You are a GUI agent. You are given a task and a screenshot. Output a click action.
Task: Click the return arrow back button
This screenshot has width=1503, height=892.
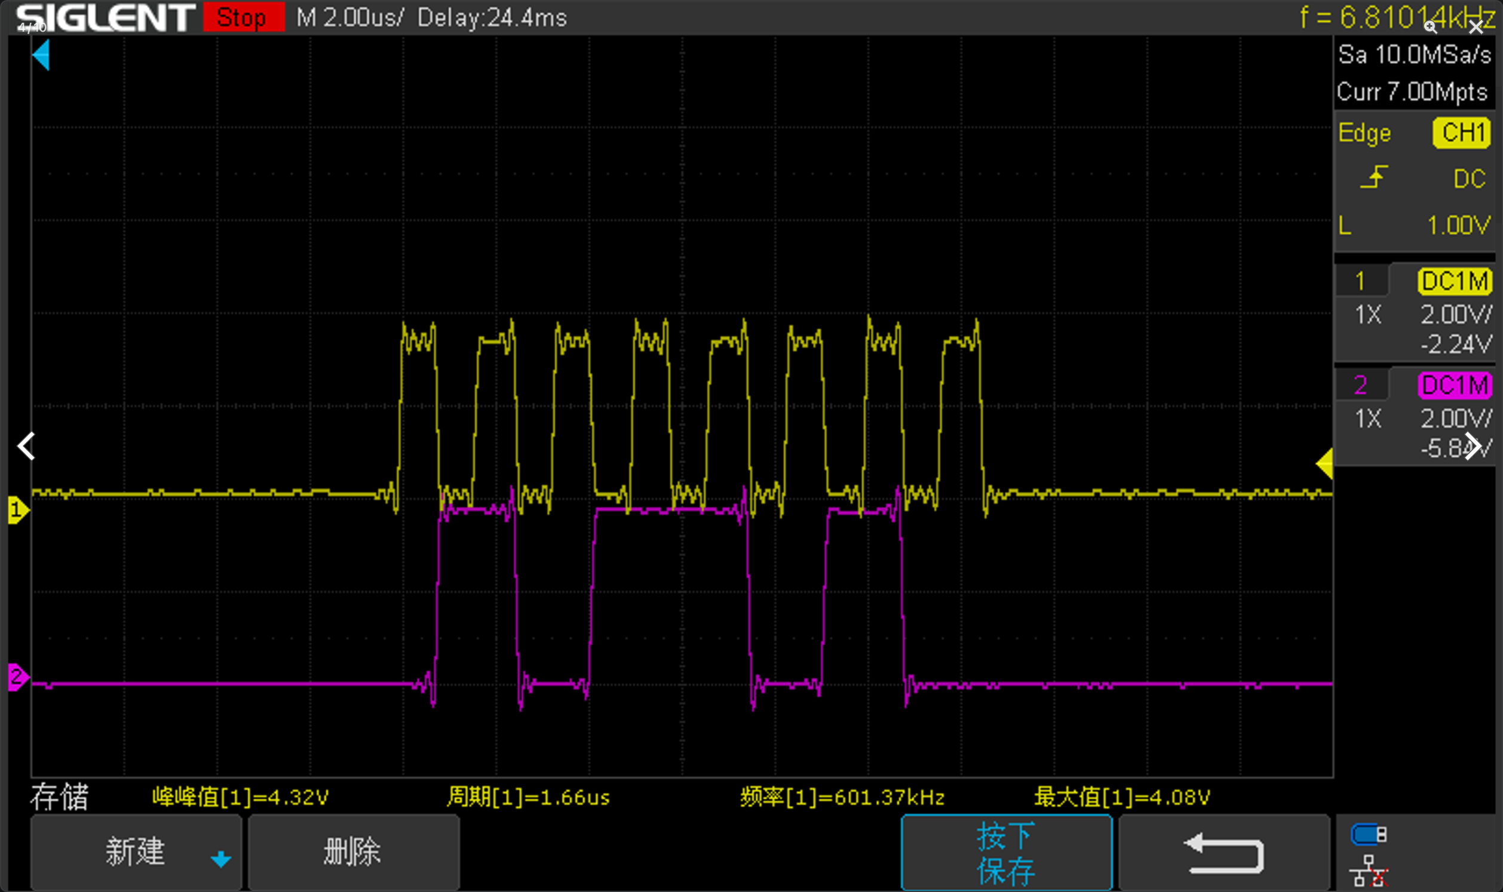pyautogui.click(x=1224, y=853)
